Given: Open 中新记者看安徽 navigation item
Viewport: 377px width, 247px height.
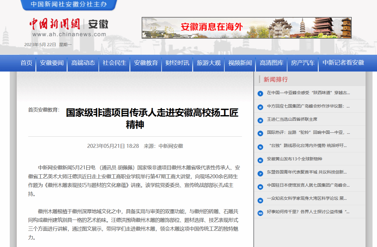Looking at the screenshot, I should click(x=343, y=63).
